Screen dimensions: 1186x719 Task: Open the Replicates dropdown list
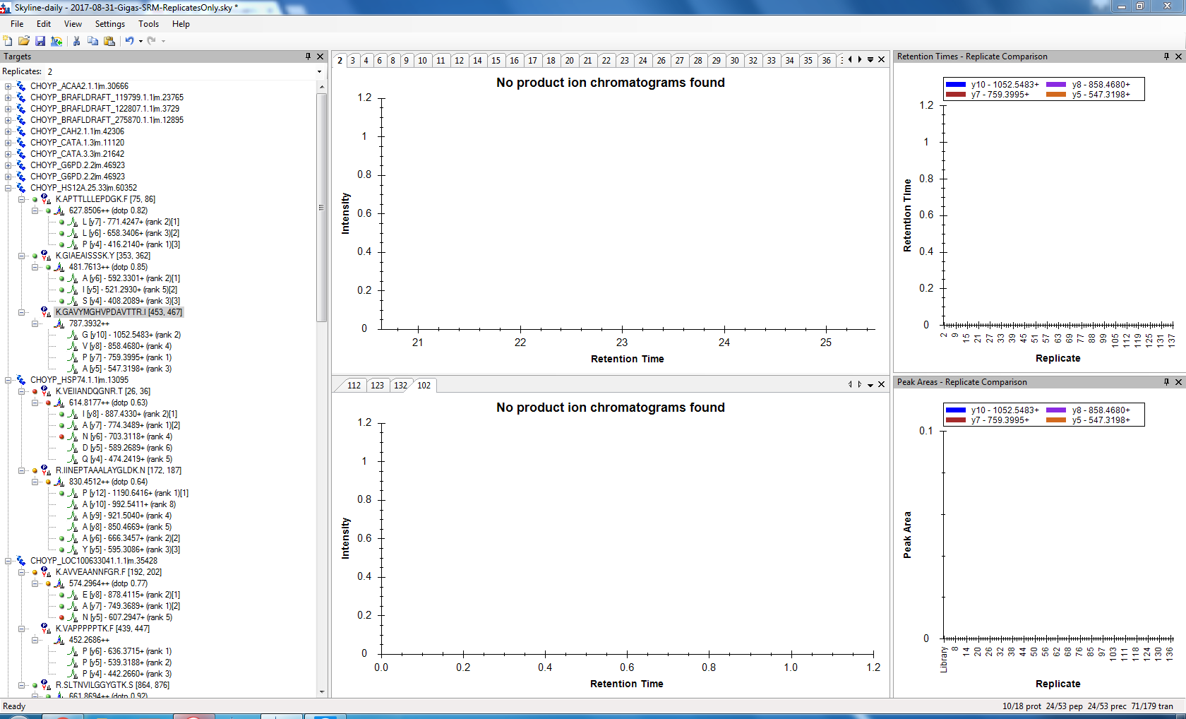[319, 71]
